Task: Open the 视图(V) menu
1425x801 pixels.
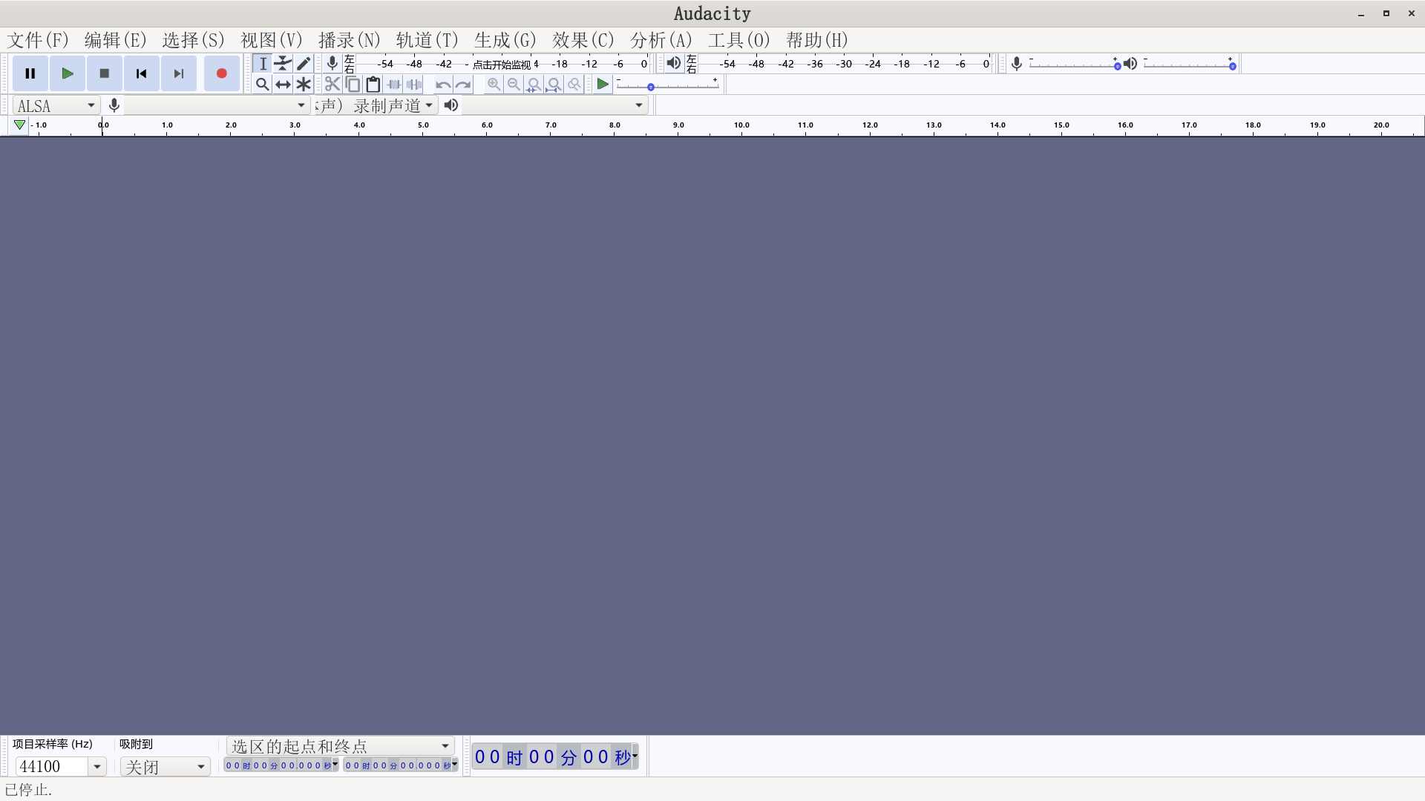Action: point(272,40)
